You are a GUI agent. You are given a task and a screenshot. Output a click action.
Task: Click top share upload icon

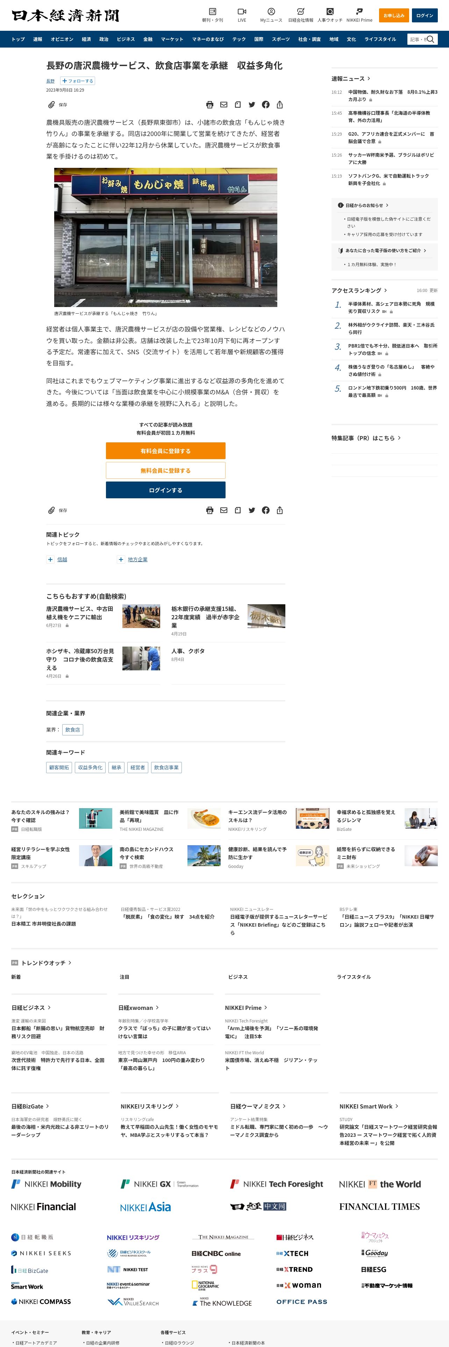[280, 105]
